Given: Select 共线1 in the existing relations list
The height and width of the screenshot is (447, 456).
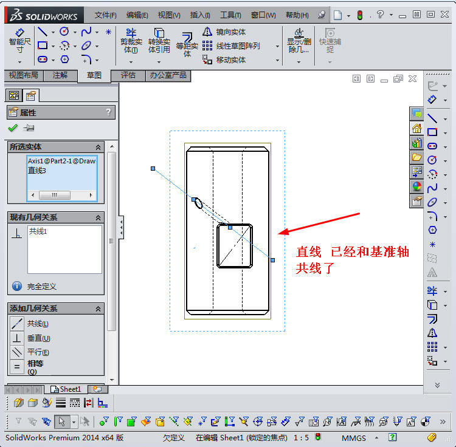Looking at the screenshot, I should point(37,231).
